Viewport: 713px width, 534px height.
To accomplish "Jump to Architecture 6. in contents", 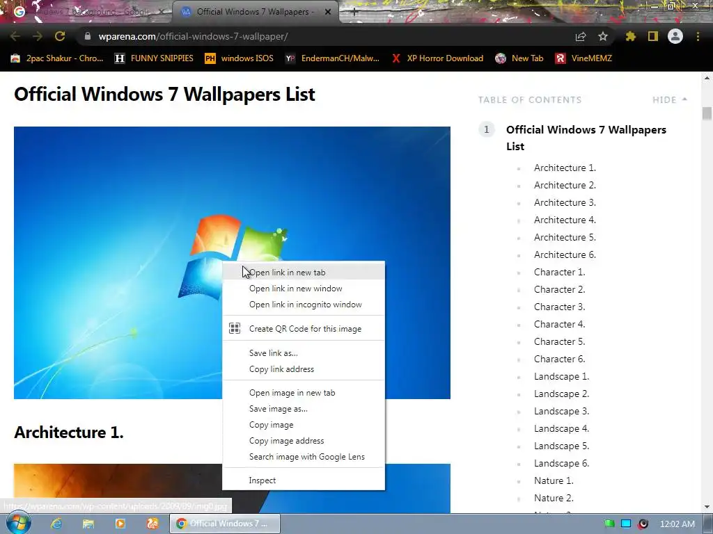I will click(x=565, y=254).
